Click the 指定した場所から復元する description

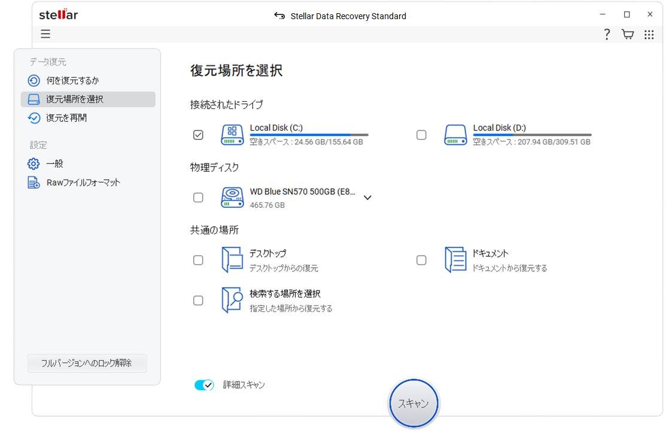point(291,308)
